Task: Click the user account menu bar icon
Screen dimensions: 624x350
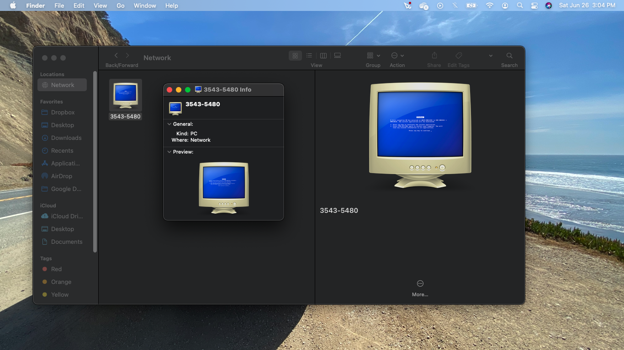Action: click(x=505, y=5)
